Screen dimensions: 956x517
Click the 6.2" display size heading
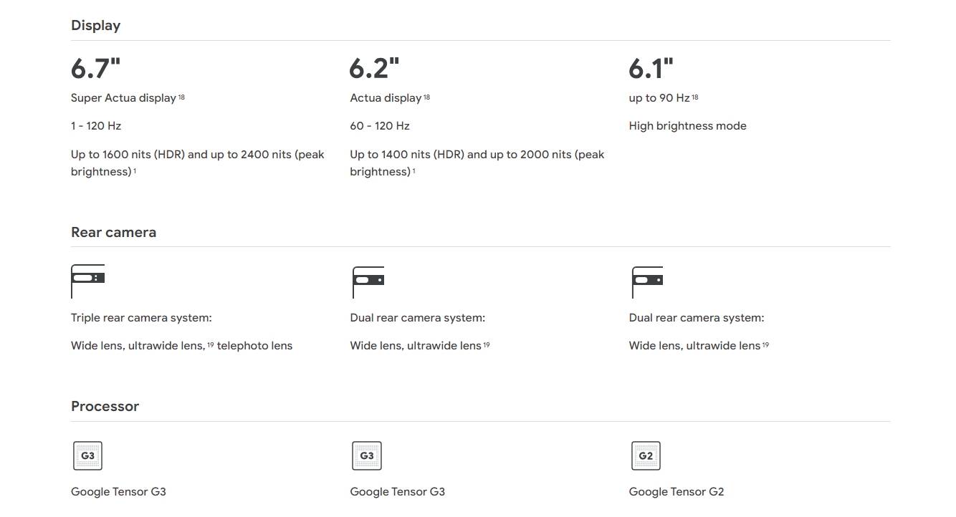[x=374, y=69]
